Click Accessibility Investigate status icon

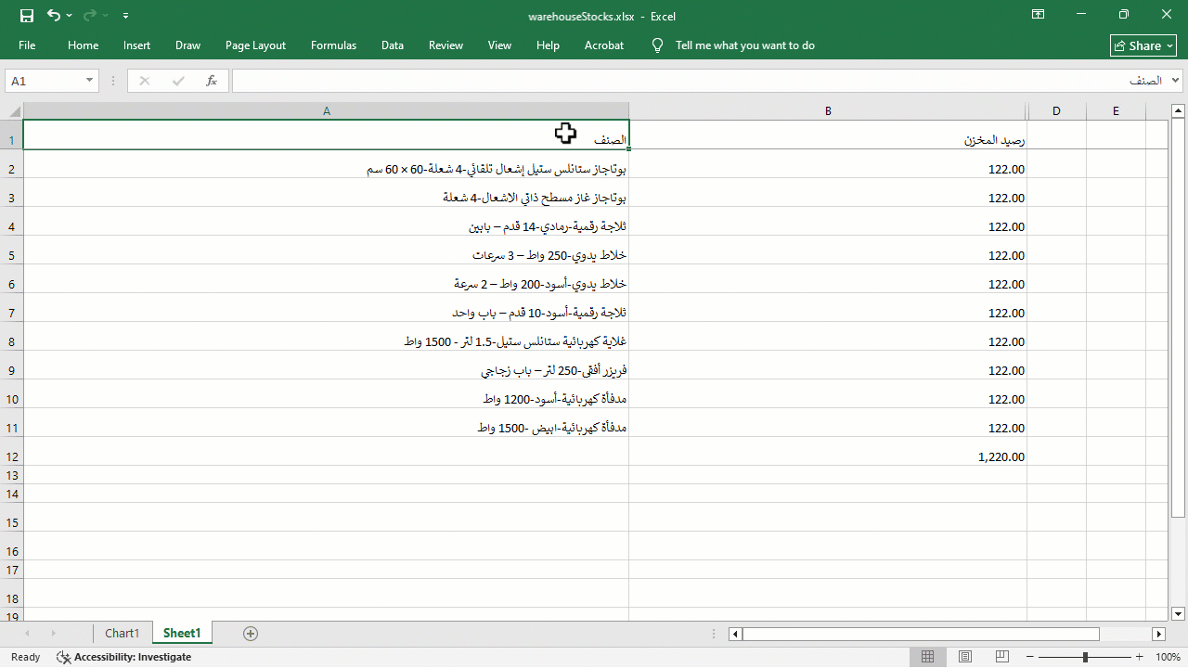63,657
